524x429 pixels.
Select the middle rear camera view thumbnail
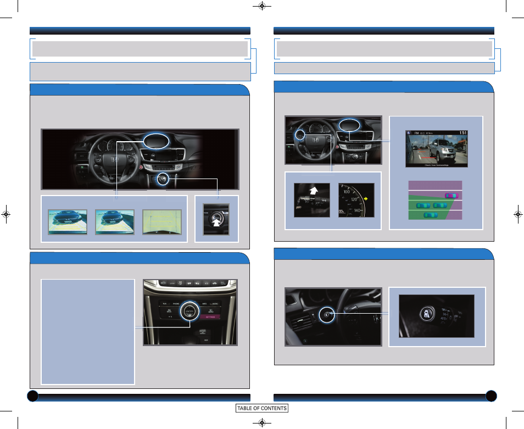click(115, 222)
